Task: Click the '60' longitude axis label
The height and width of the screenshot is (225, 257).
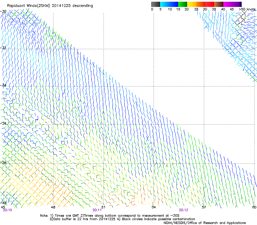Action: (x=254, y=207)
